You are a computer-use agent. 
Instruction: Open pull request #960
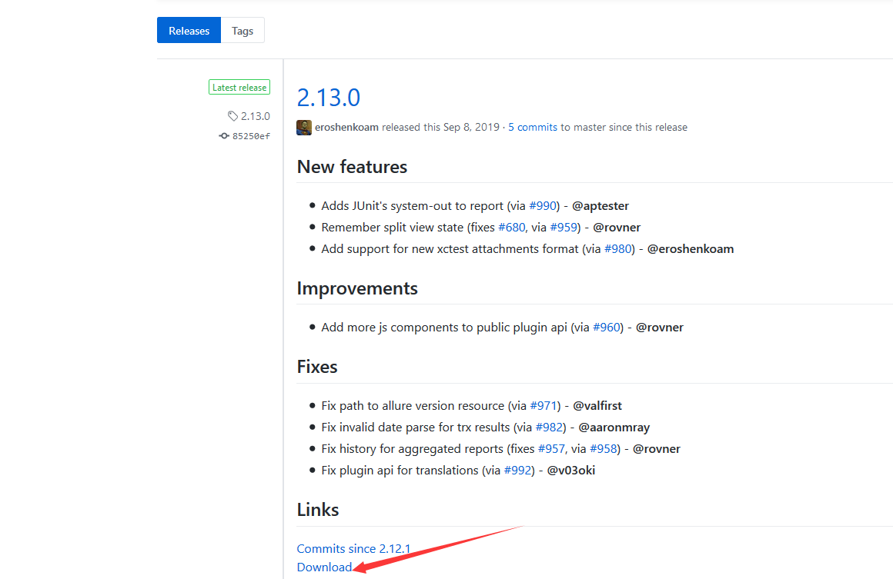[x=607, y=328]
